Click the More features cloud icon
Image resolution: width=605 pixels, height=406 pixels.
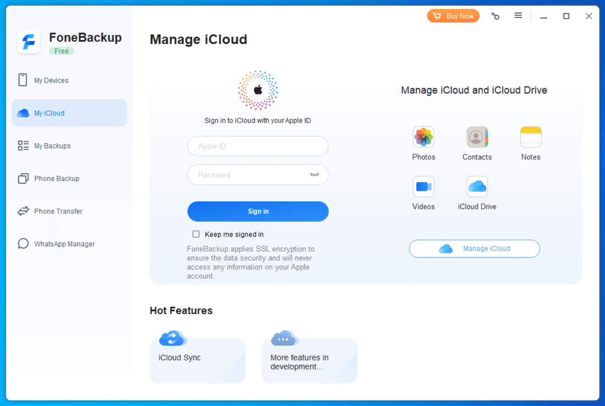pyautogui.click(x=284, y=338)
